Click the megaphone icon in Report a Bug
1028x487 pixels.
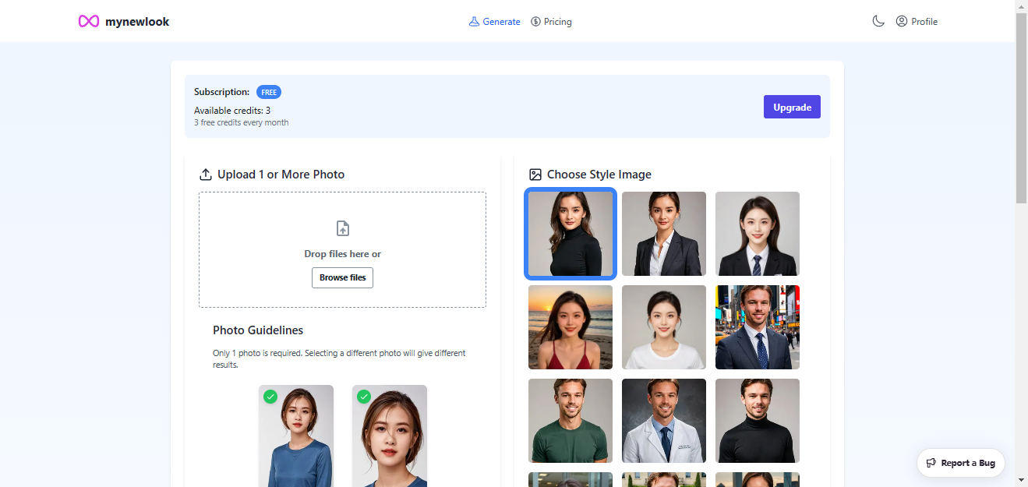coord(931,463)
